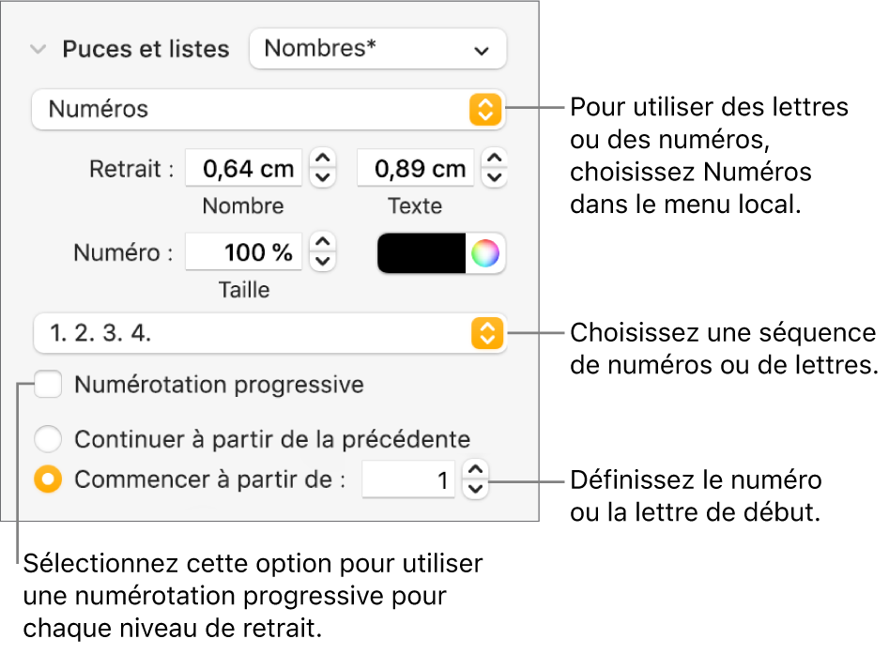
Task: Click the Taille 100 % size field
Action: 244,252
